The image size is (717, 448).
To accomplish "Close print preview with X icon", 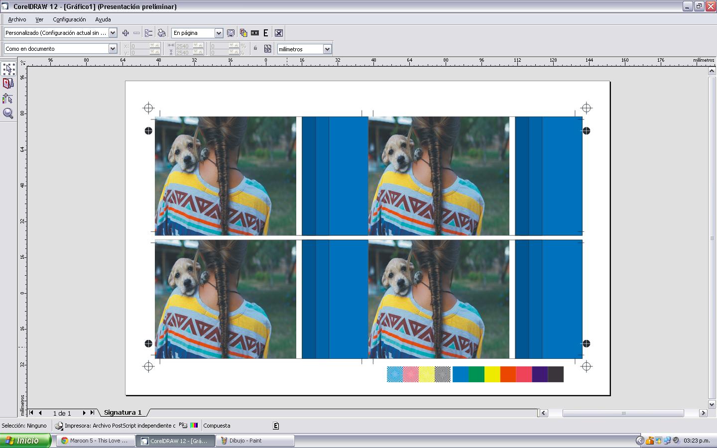I will point(279,33).
